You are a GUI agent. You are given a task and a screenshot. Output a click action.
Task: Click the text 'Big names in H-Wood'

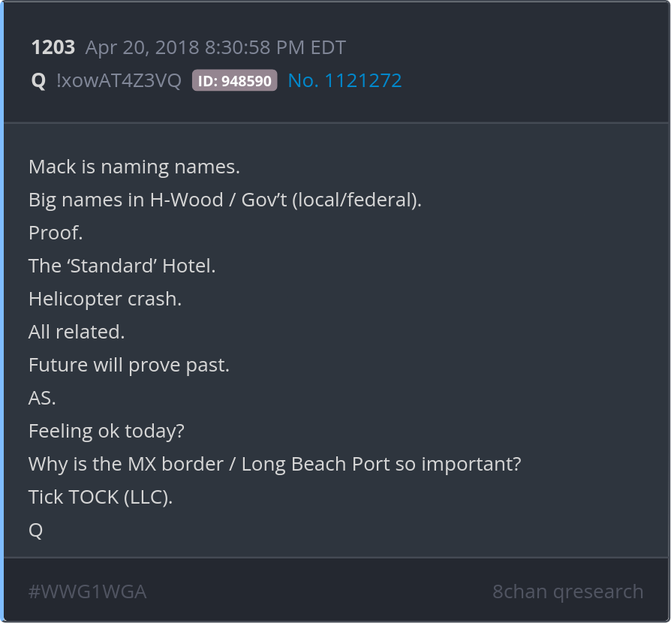point(126,200)
